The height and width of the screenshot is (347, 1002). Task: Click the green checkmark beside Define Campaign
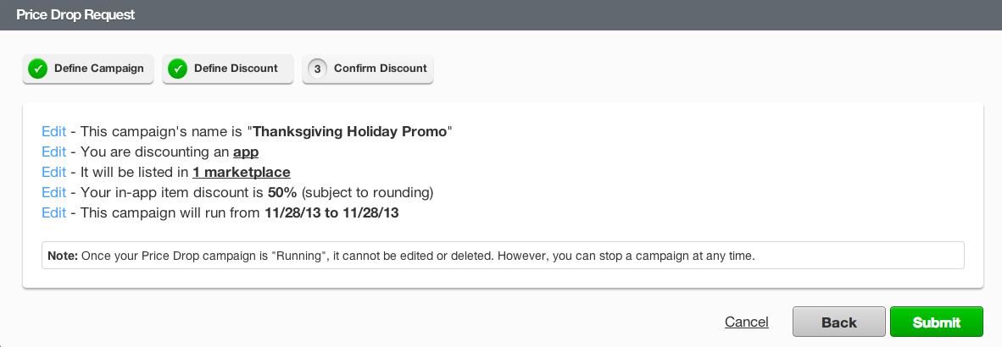point(37,69)
